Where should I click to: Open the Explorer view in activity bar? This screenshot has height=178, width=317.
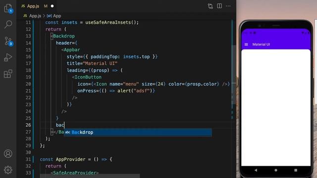pos(8,8)
